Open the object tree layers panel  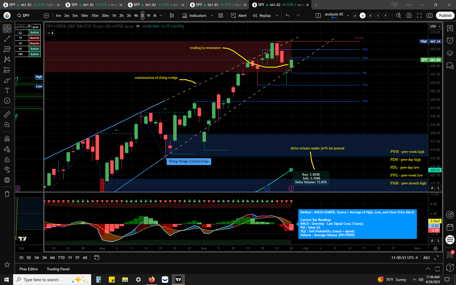click(450, 53)
